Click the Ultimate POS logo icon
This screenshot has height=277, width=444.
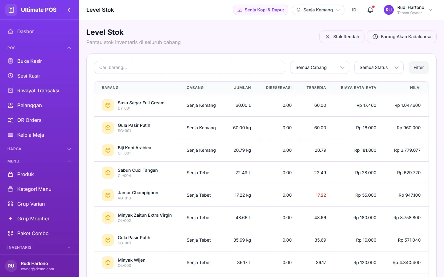(x=11, y=10)
